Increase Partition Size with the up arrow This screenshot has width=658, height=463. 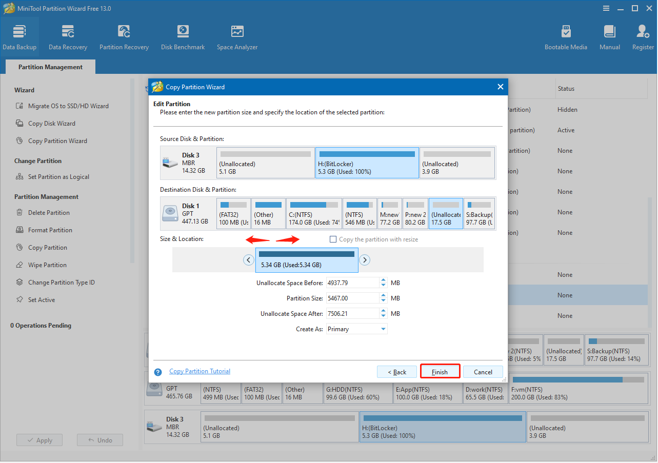click(384, 295)
